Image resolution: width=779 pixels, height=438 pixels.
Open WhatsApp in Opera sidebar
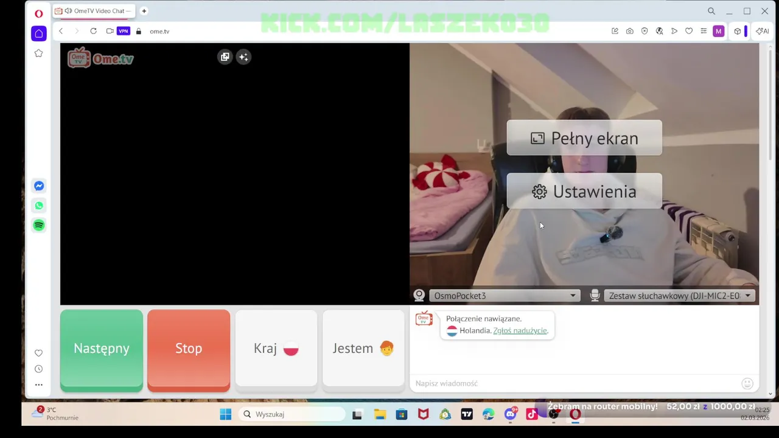click(x=39, y=206)
